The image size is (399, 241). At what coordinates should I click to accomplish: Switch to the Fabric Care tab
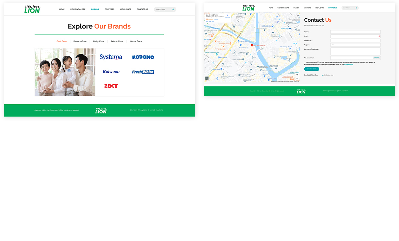[117, 41]
